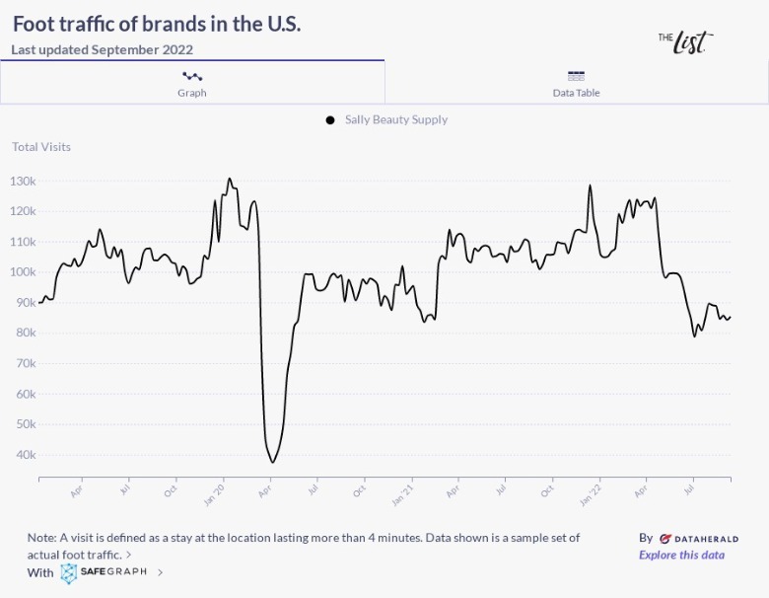769x598 pixels.
Task: Toggle the Sally Beauty Supply series label
Action: [x=395, y=120]
